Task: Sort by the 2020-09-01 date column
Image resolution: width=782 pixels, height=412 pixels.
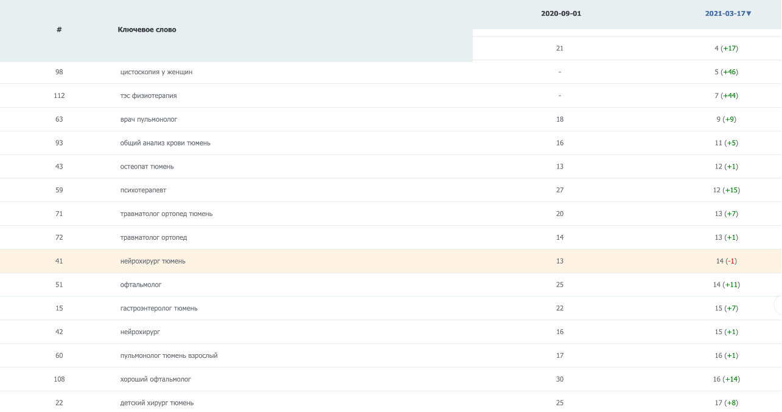Action: [x=560, y=13]
